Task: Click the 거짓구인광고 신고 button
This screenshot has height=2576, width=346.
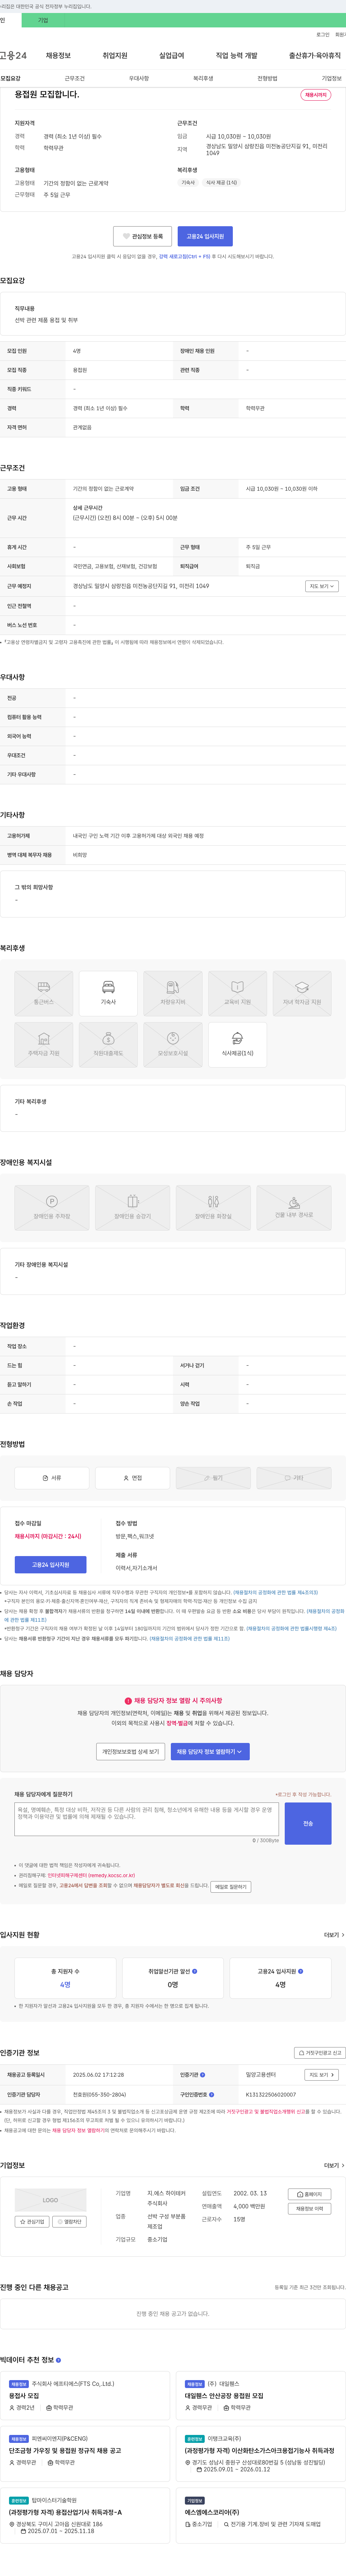Action: click(320, 2052)
